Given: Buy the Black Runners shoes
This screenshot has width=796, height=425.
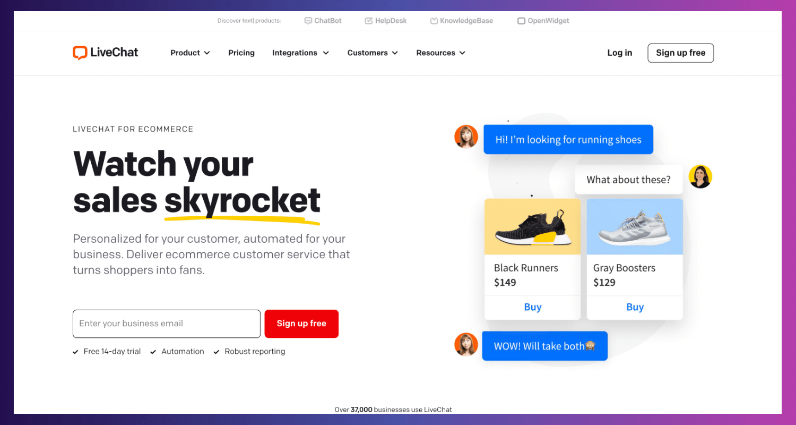Looking at the screenshot, I should tap(532, 307).
